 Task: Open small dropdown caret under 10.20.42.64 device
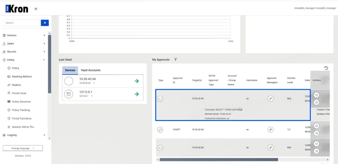94,83
